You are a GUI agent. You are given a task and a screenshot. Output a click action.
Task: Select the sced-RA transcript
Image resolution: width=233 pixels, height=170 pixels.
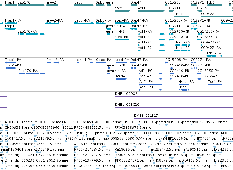(x=122, y=23)
